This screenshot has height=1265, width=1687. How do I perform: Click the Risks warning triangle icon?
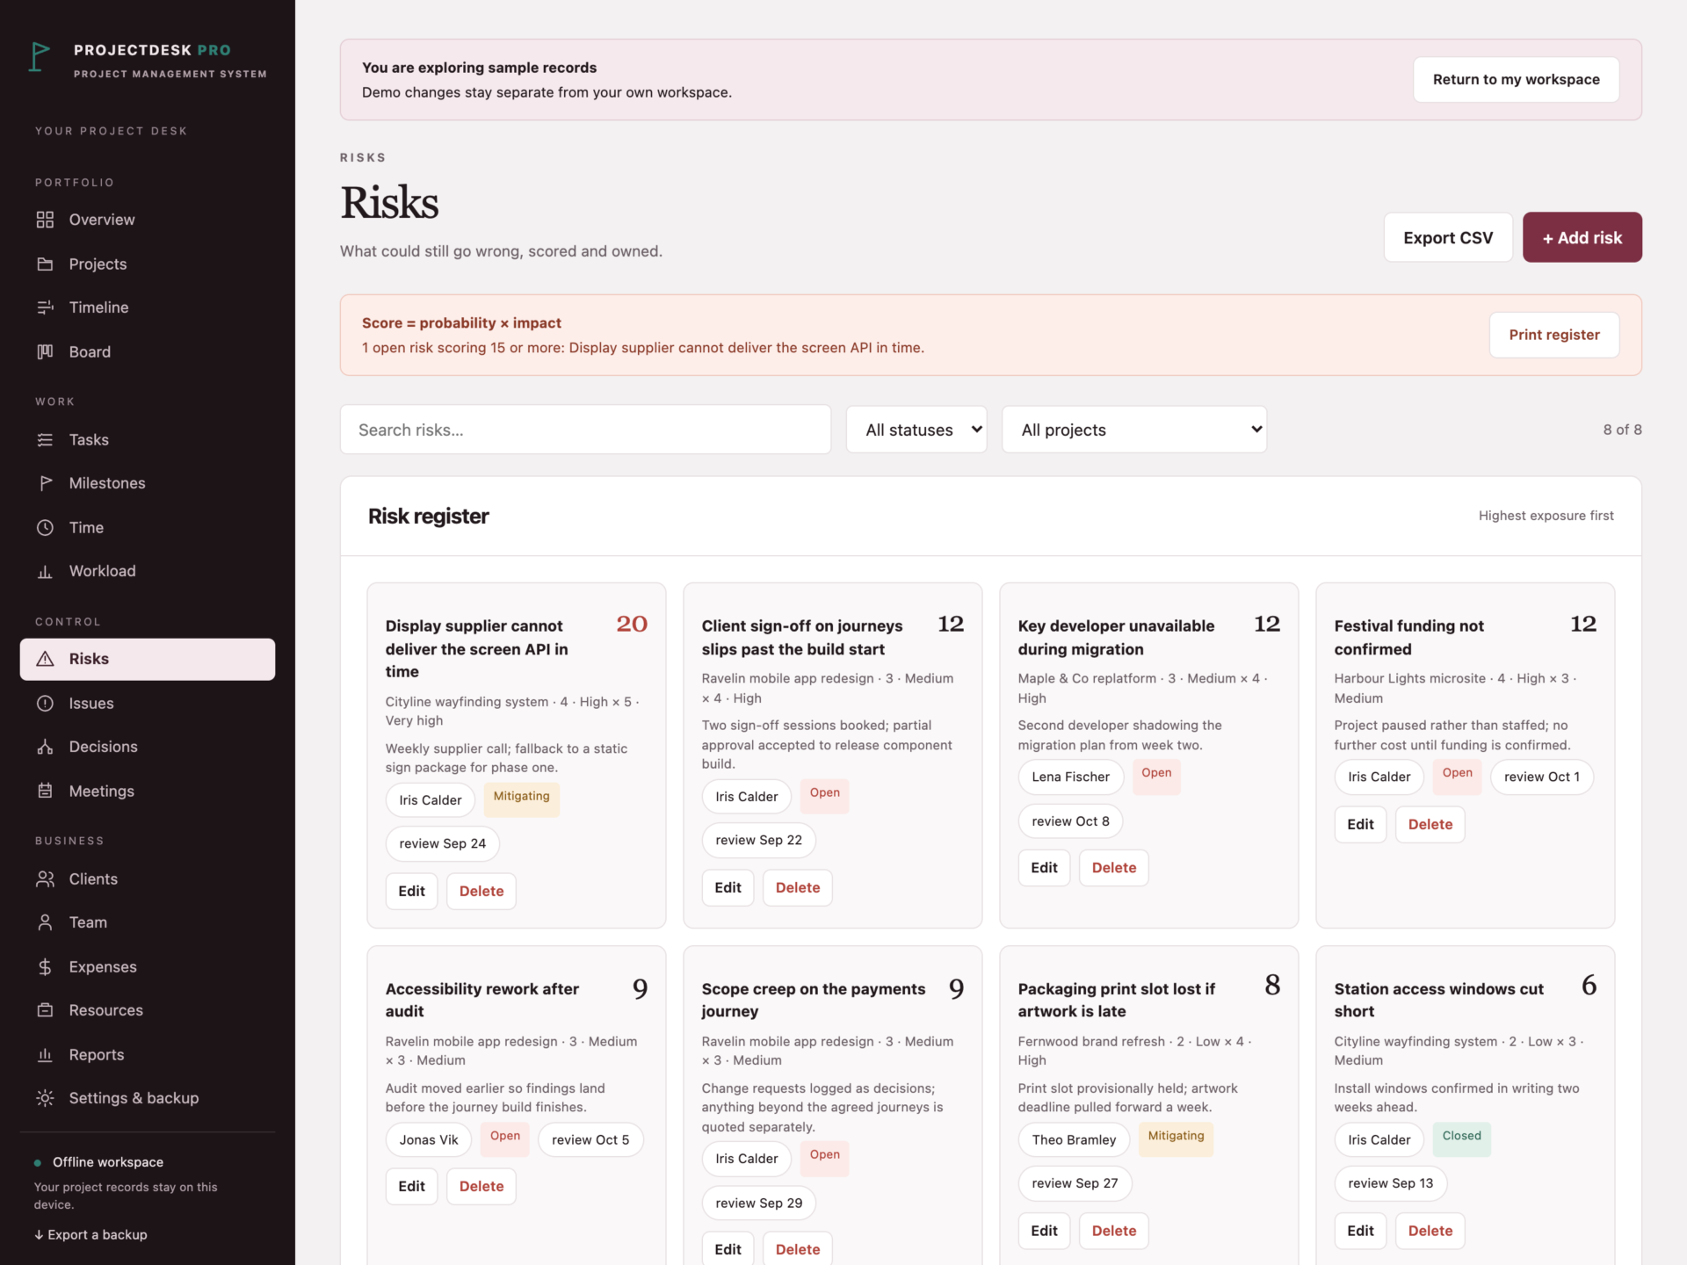click(x=45, y=659)
